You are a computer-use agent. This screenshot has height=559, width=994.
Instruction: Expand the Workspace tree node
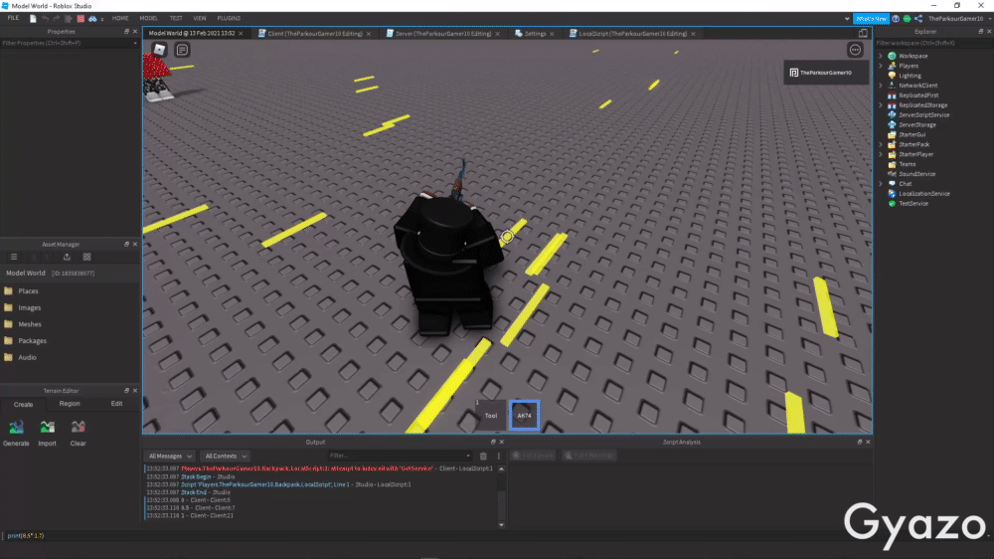(881, 56)
